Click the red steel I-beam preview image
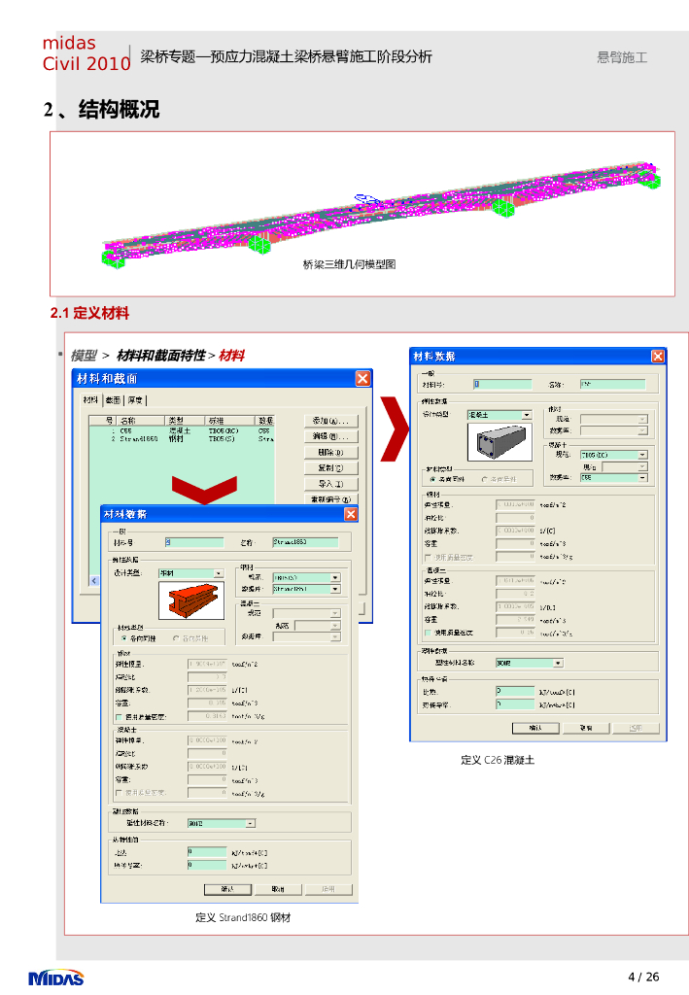The height and width of the screenshot is (995, 689). click(x=191, y=600)
